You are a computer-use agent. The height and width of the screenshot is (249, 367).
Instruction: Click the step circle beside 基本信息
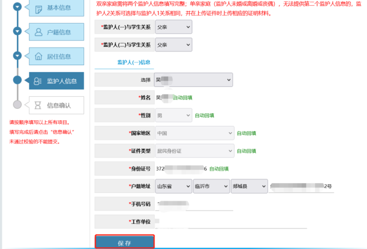pos(17,7)
